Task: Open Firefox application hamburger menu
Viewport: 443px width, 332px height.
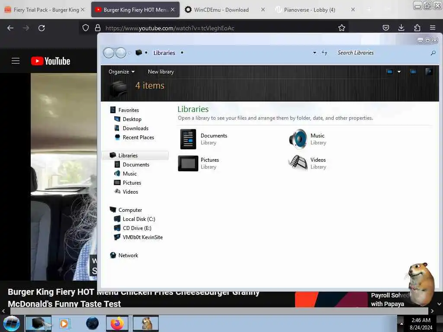Action: [433, 28]
